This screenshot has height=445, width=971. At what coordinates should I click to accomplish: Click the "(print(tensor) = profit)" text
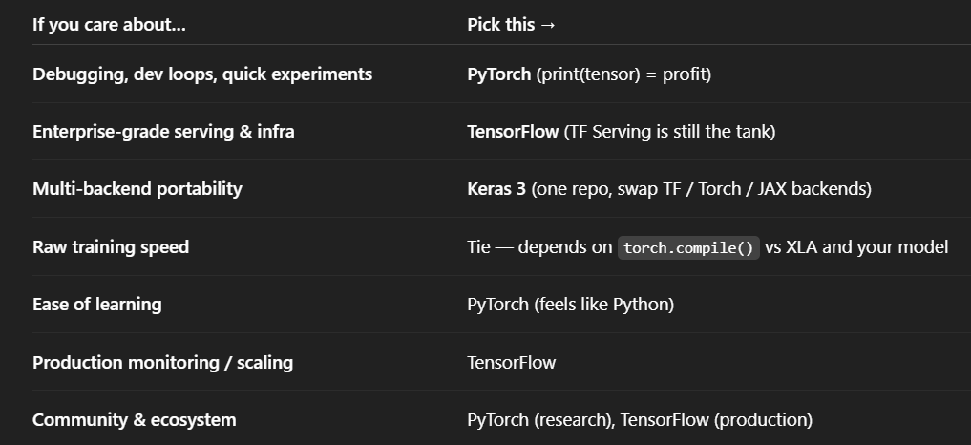coord(623,74)
